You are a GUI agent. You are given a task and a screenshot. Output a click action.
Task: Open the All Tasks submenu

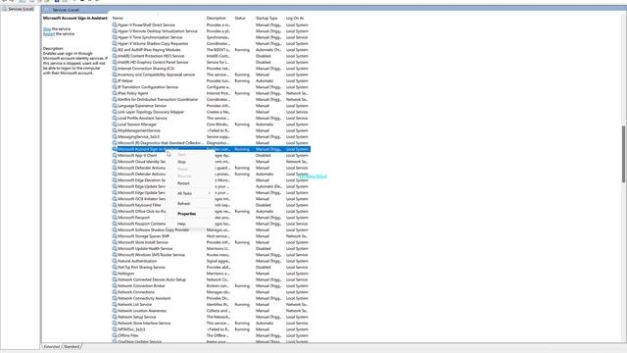[185, 193]
